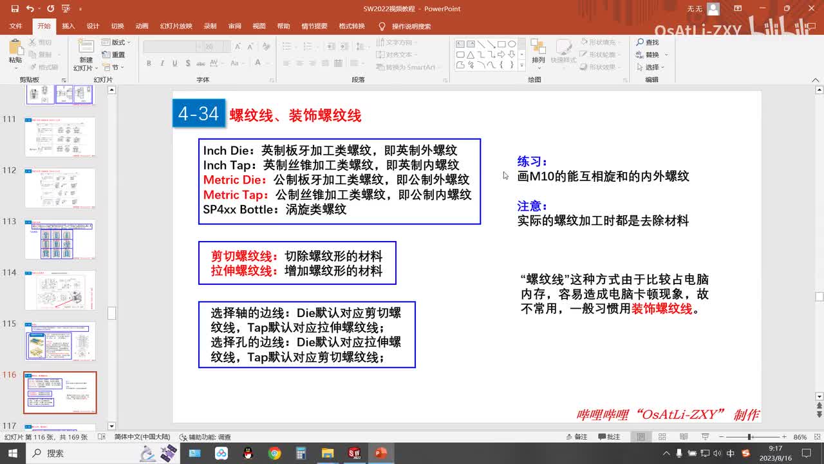Open the Insert (插入) tab
Image resolution: width=824 pixels, height=464 pixels.
click(x=68, y=26)
